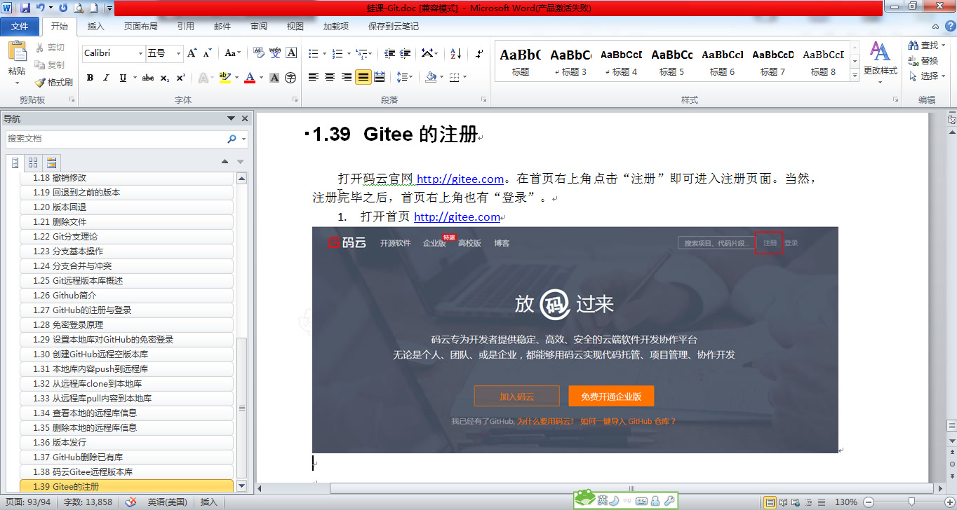The width and height of the screenshot is (957, 510).
Task: Apply subscript formatting
Action: [x=164, y=78]
